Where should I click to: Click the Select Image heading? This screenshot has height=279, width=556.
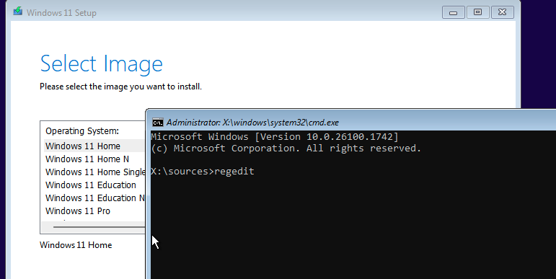[x=102, y=64]
